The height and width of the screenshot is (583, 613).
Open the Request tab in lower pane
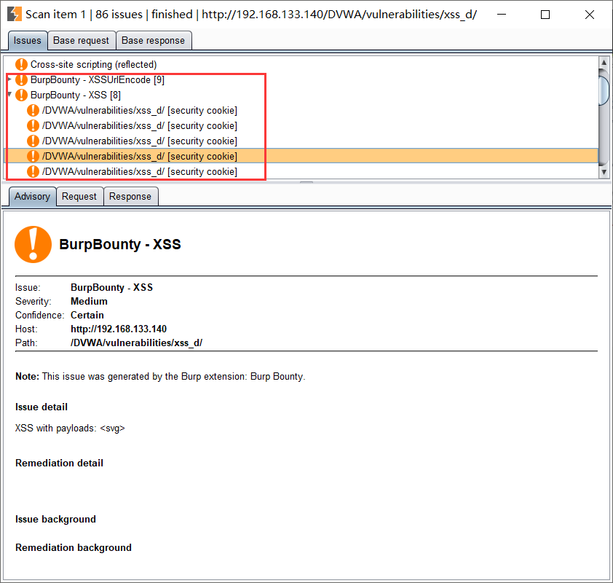tap(79, 197)
